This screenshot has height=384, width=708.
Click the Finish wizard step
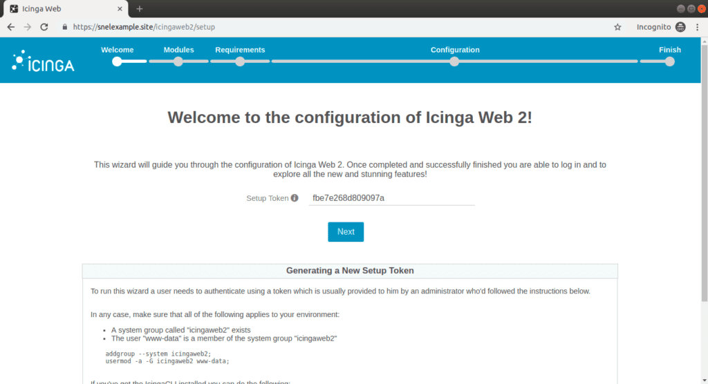tap(669, 61)
